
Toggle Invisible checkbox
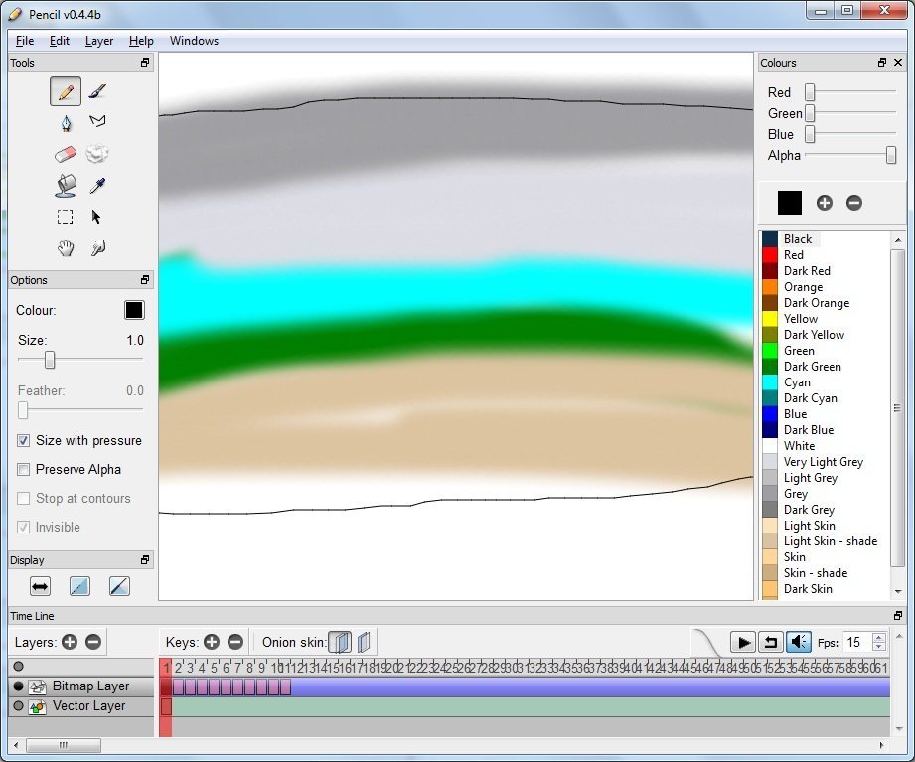[23, 527]
